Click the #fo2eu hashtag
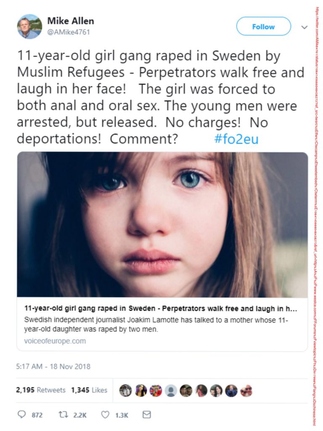This screenshot has width=323, height=431. click(236, 139)
